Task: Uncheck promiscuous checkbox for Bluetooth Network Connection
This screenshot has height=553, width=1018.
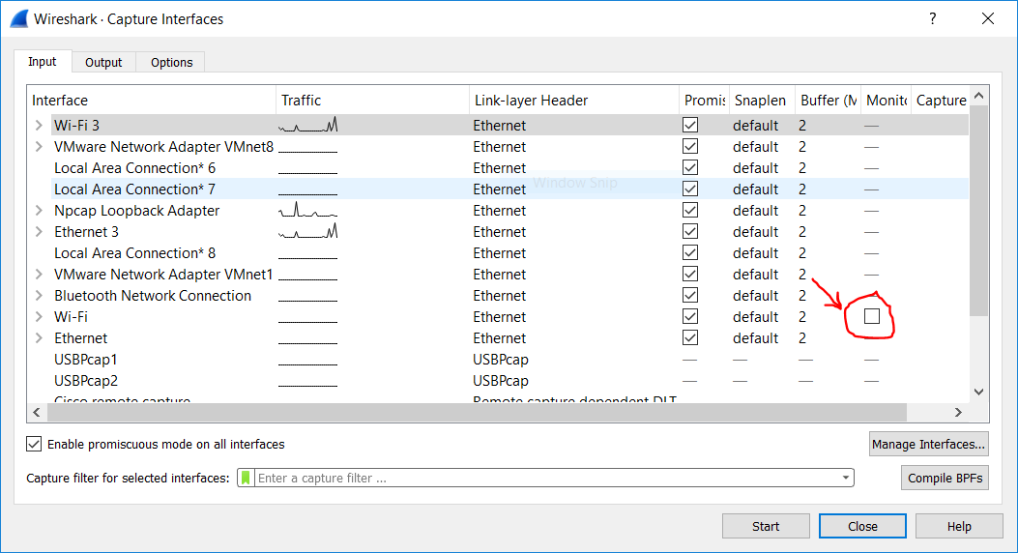Action: click(690, 296)
